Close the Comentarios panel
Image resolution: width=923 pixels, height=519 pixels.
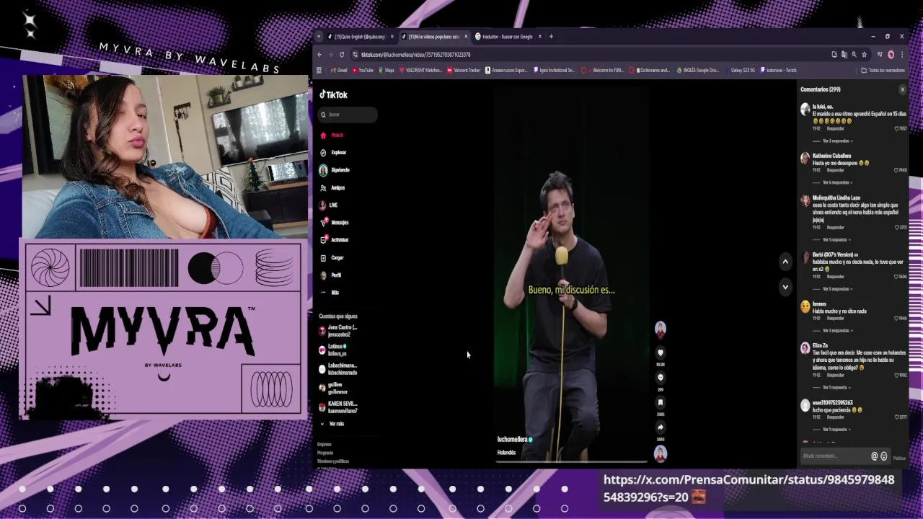pyautogui.click(x=902, y=89)
